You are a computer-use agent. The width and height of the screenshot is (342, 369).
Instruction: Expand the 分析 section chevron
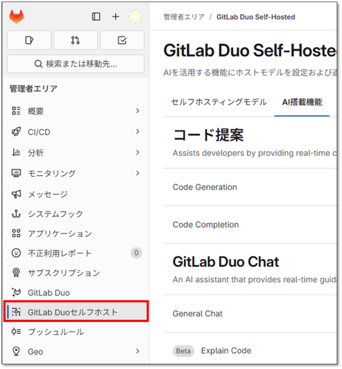[138, 153]
